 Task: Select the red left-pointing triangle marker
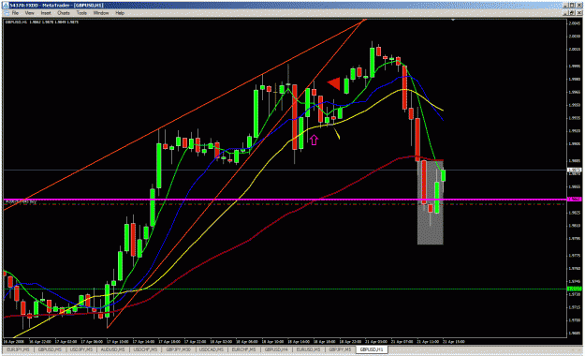[334, 84]
